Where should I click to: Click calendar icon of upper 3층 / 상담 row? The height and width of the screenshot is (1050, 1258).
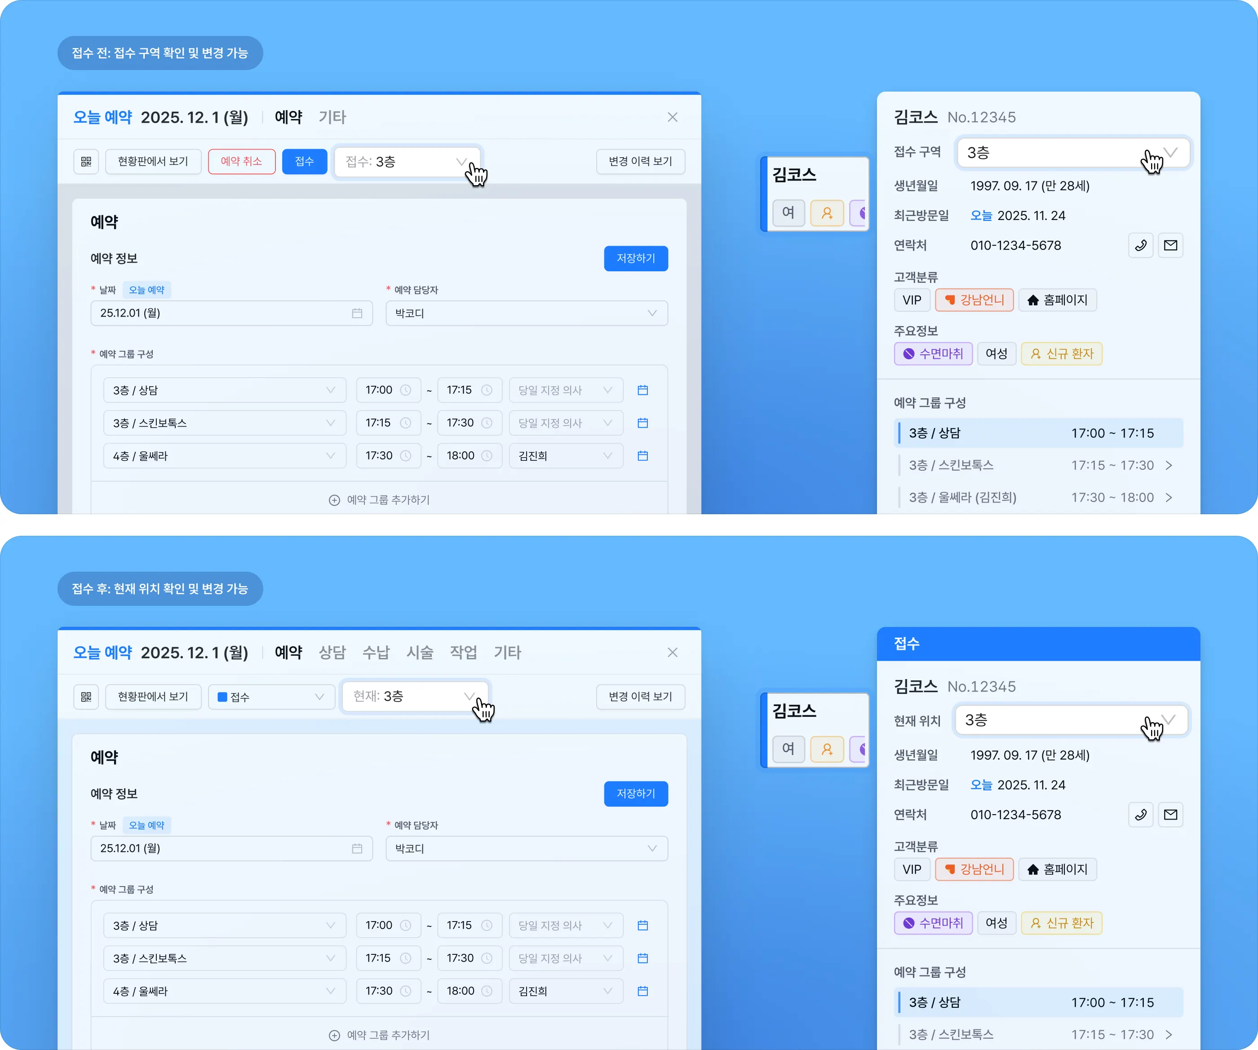click(643, 390)
